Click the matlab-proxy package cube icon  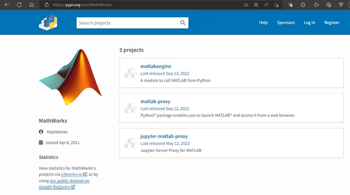pos(130,108)
